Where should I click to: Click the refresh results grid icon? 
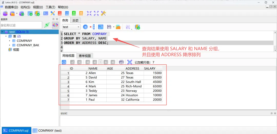click(64, 62)
